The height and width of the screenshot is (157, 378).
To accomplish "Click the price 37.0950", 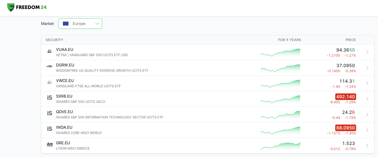I will (x=345, y=65).
